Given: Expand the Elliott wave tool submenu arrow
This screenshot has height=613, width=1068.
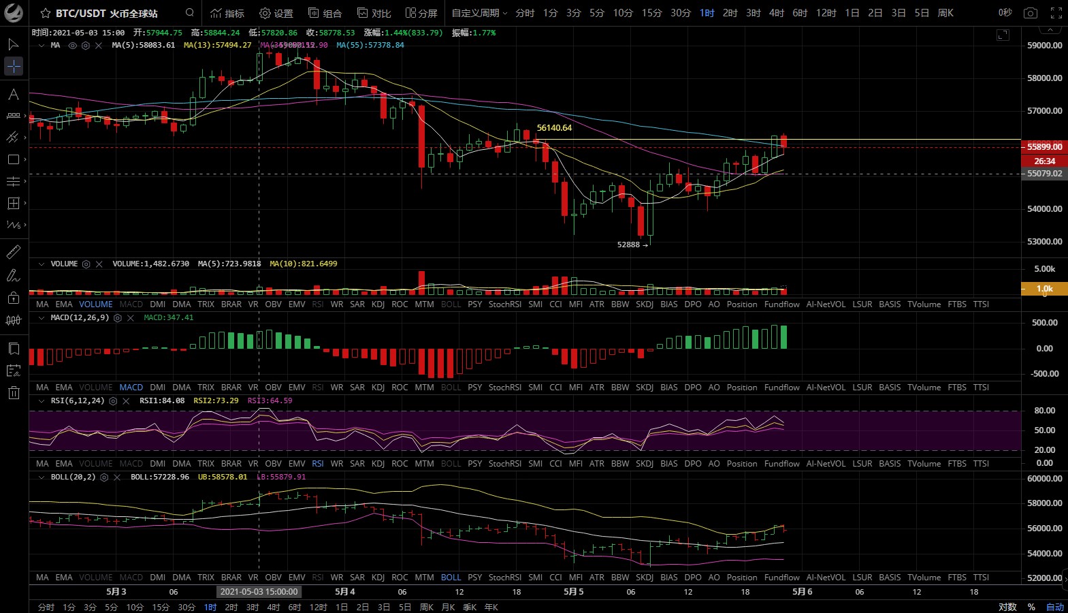Looking at the screenshot, I should click(x=25, y=225).
